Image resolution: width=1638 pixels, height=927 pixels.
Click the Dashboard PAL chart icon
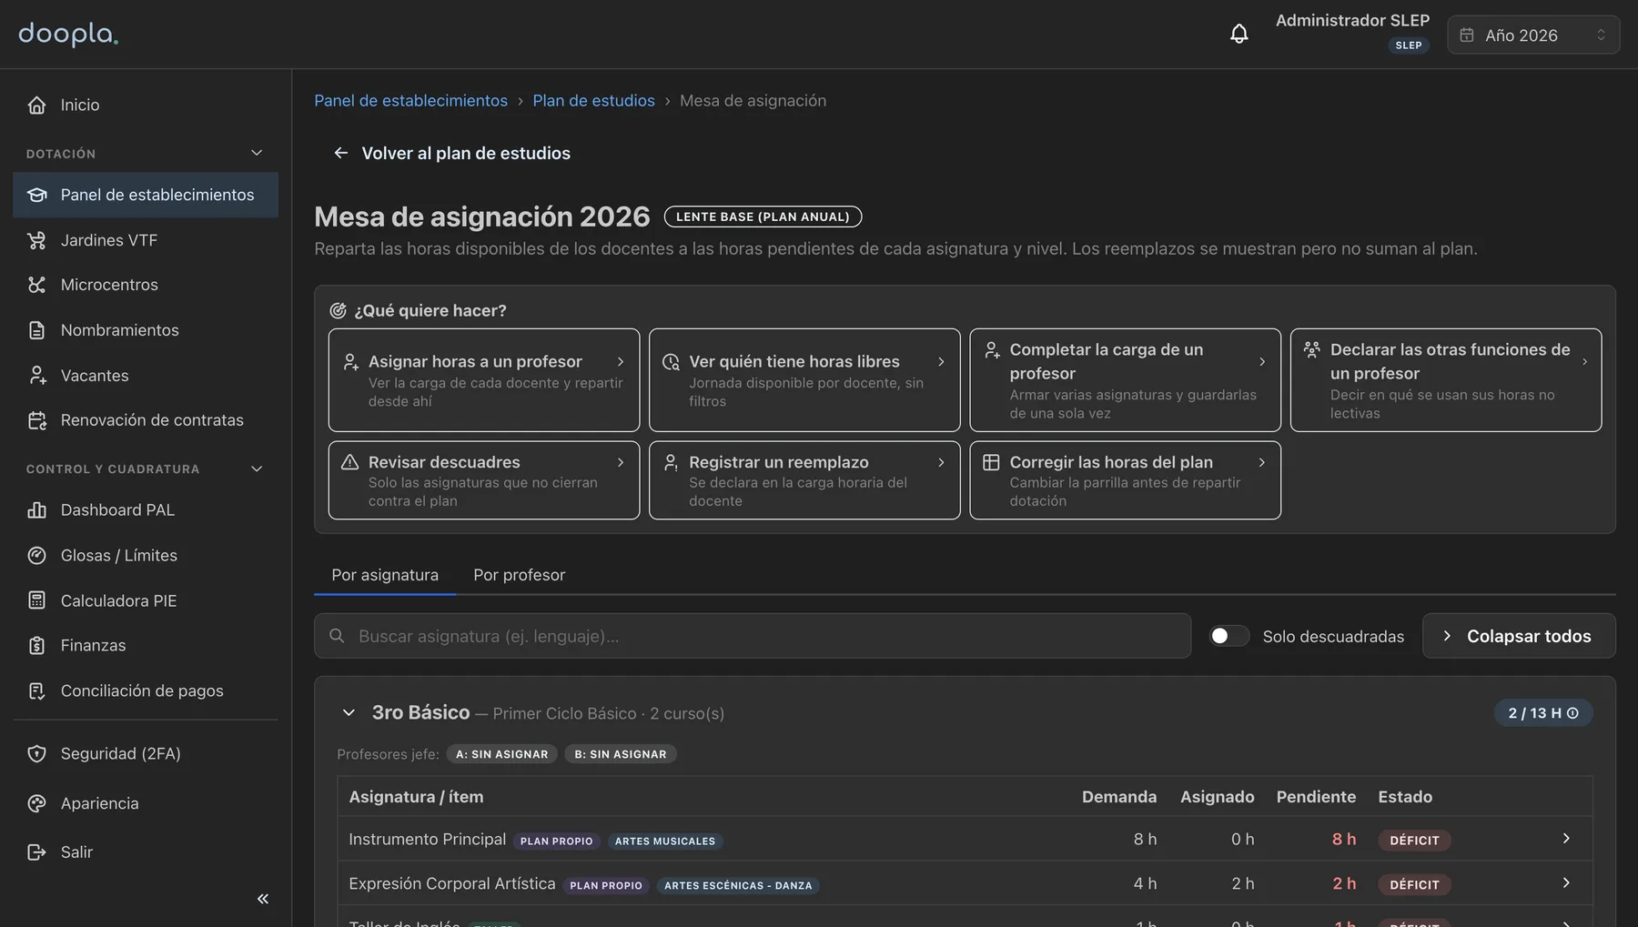tap(36, 510)
